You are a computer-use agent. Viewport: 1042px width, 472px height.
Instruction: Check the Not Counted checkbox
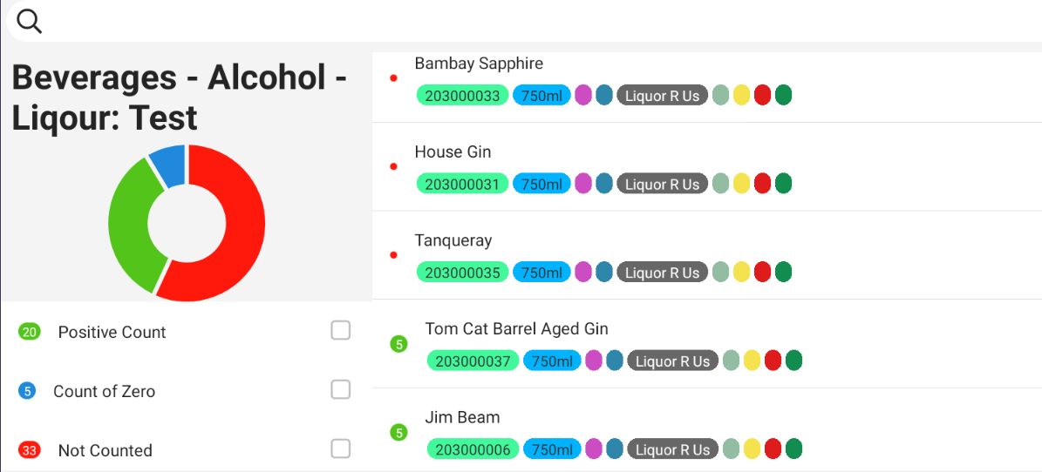tap(341, 449)
